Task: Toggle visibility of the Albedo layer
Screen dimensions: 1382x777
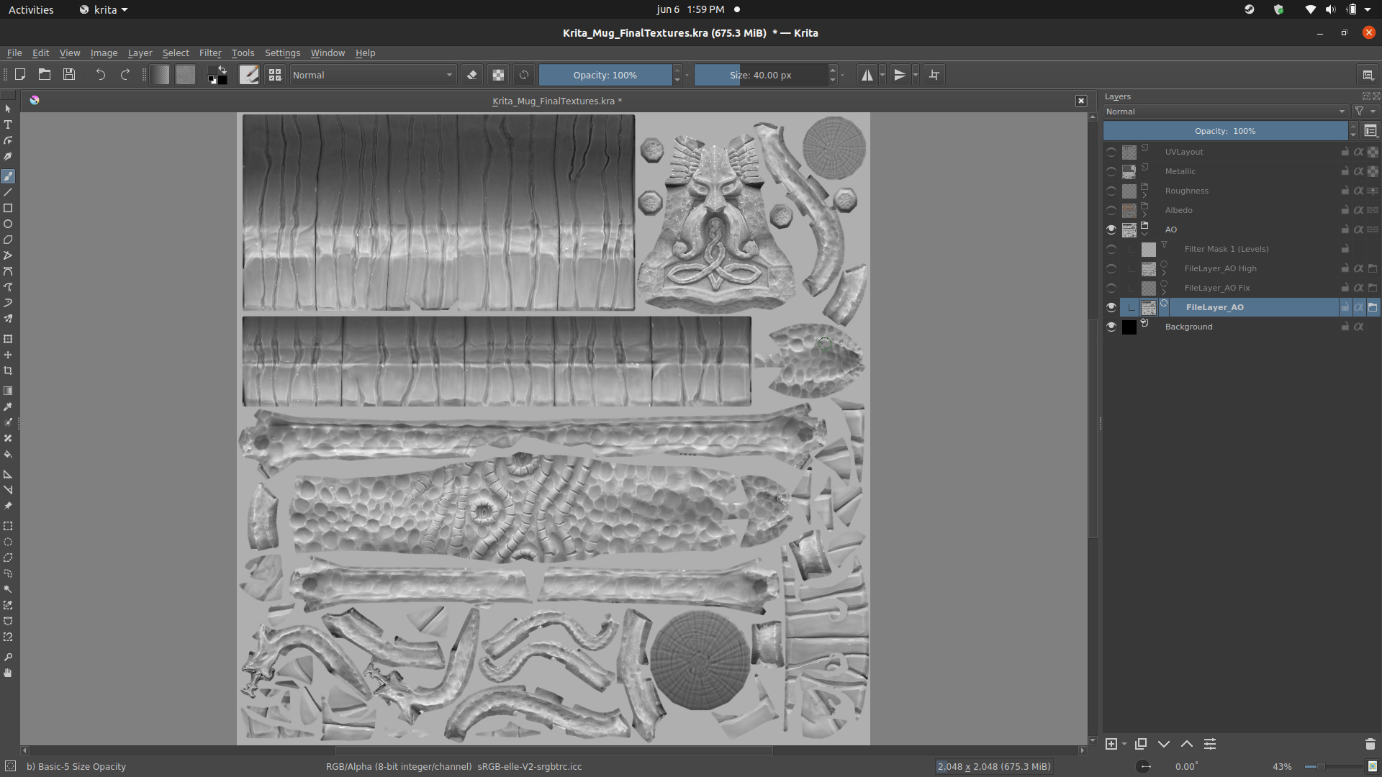Action: point(1111,210)
